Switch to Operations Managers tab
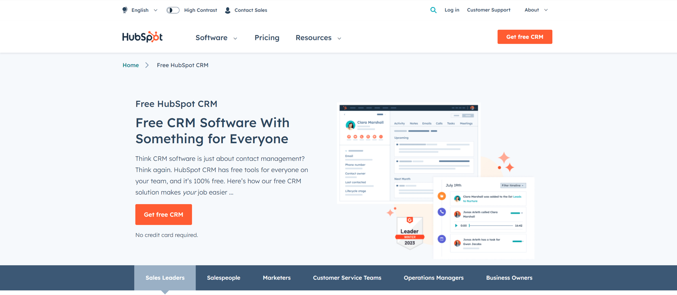 [434, 278]
